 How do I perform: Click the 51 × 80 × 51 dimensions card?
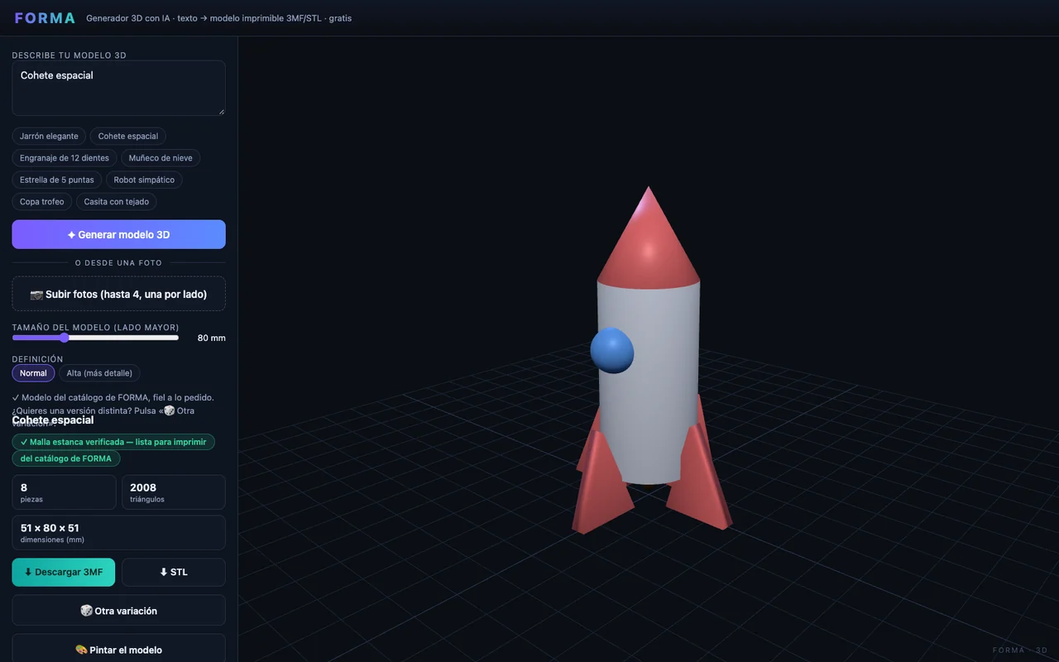point(118,533)
